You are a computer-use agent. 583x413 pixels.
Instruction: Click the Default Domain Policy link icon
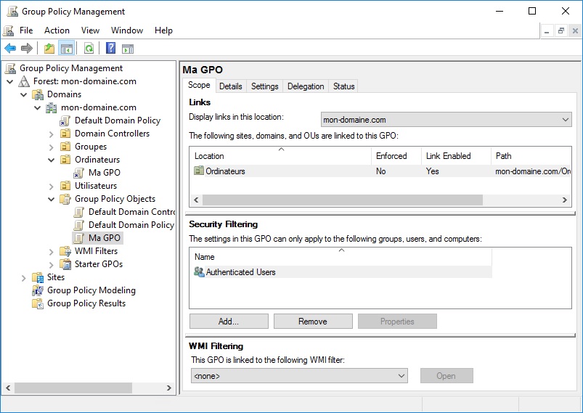[x=65, y=120]
